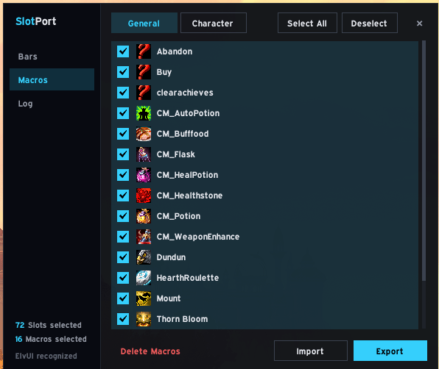Click the CM_HealPotion macro name
Image resolution: width=439 pixels, height=369 pixels.
coord(187,175)
